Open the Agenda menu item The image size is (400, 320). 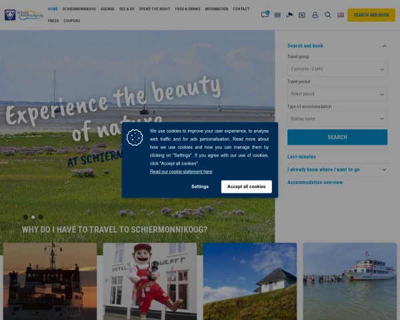107,9
